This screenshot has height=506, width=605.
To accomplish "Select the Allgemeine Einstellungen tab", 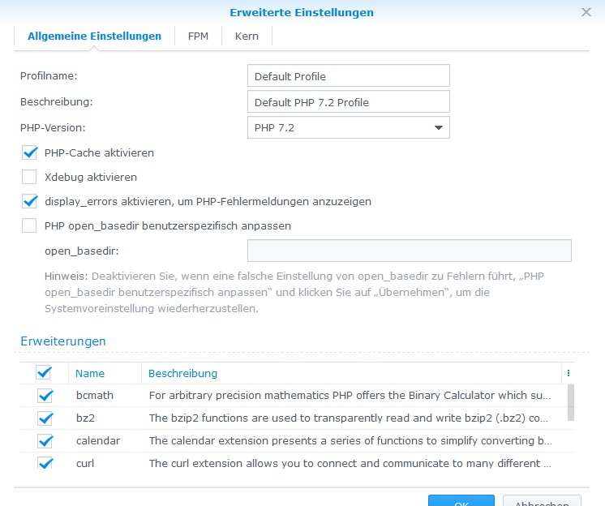I will [94, 36].
